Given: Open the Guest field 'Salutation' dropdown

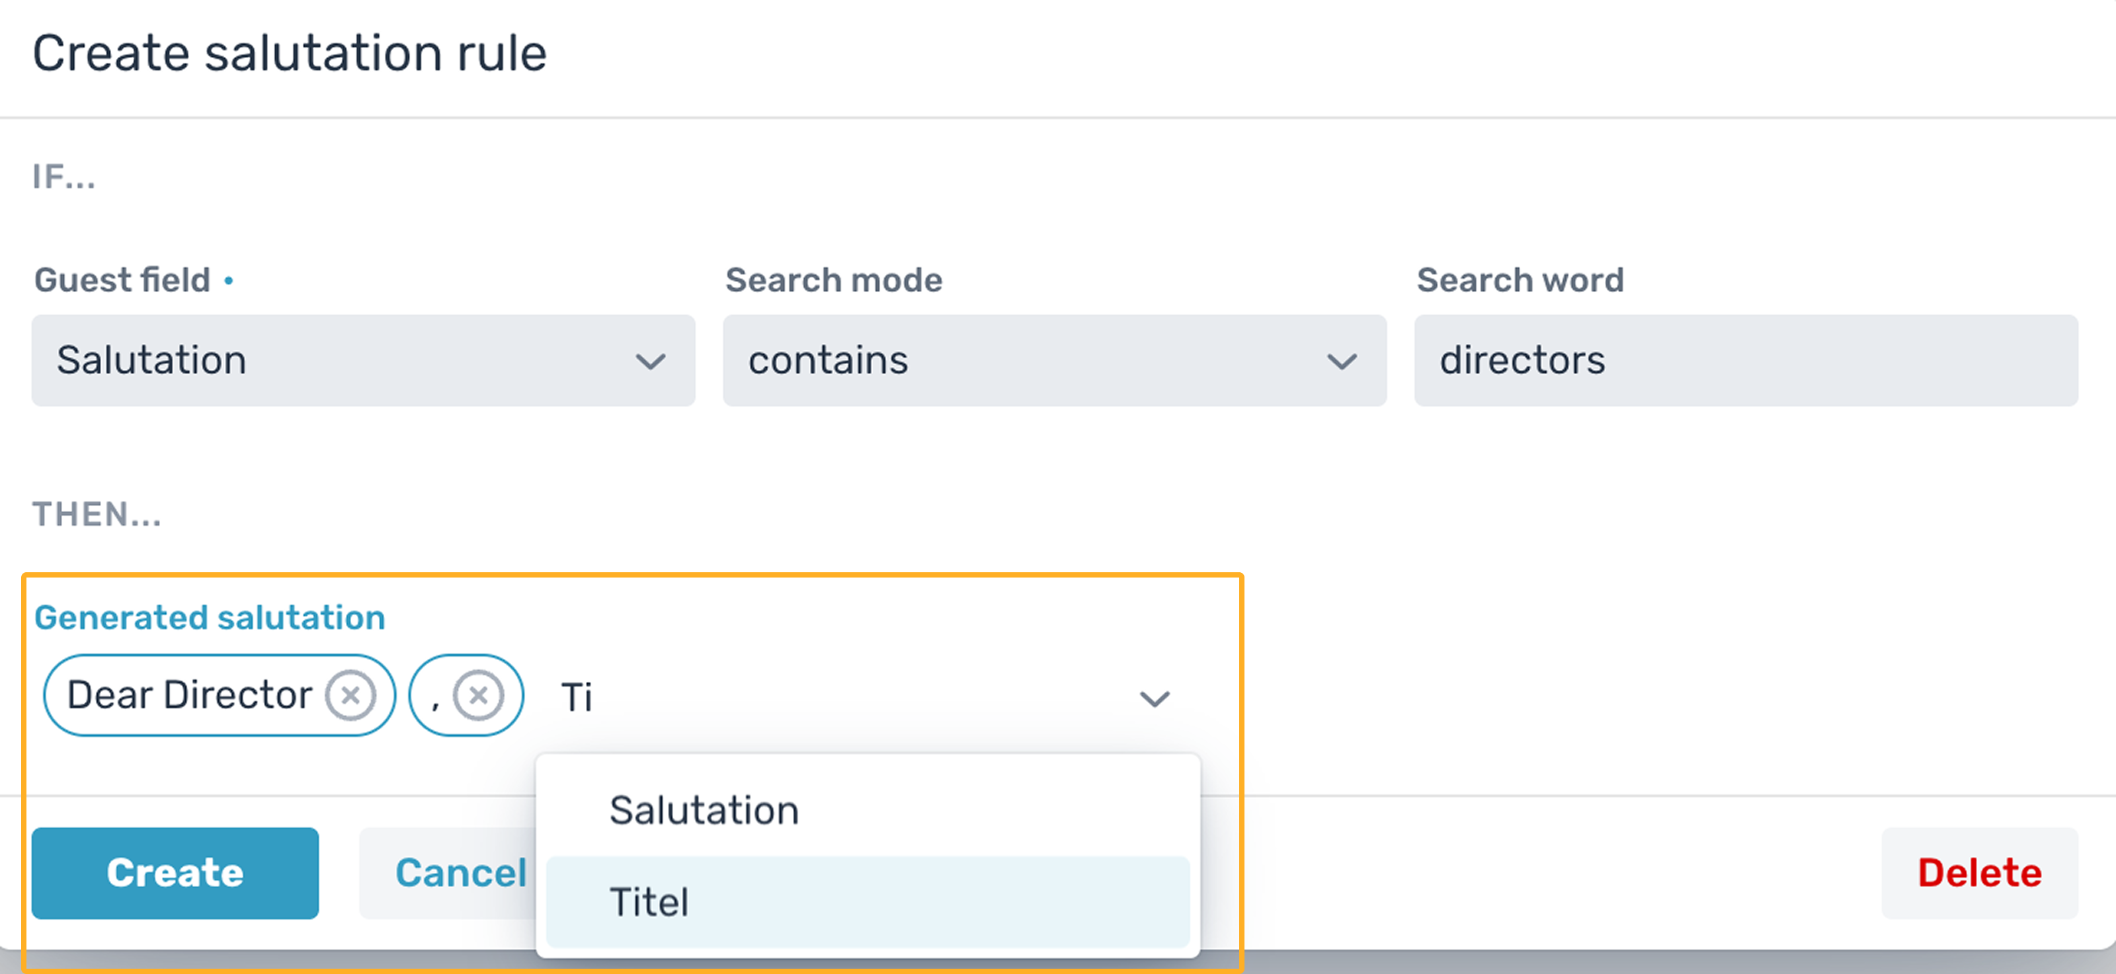Looking at the screenshot, I should [363, 360].
